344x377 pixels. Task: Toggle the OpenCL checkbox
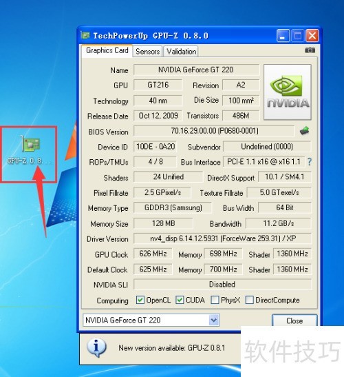(140, 300)
